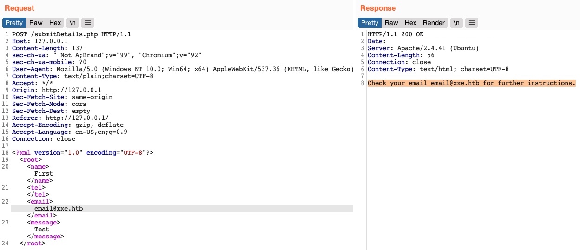Toggle \n display in Response panel
580x250 pixels.
click(x=456, y=23)
